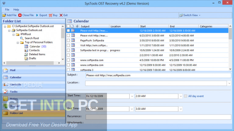Click the Drafts folder icon
The height and width of the screenshot is (131, 234).
pos(26,58)
